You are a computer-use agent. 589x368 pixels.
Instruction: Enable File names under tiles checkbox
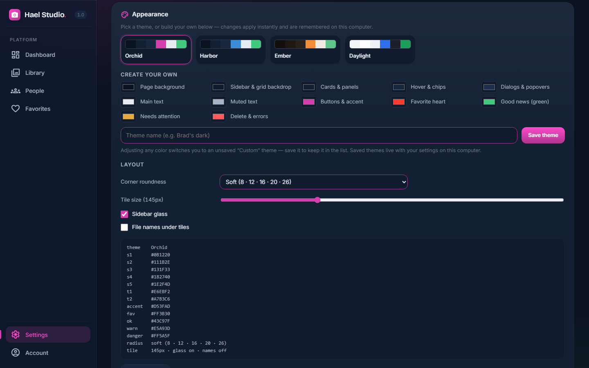124,227
